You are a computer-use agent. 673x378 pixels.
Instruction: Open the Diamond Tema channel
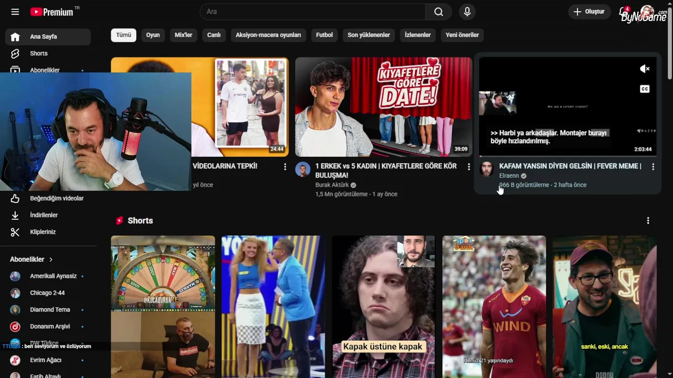48,310
